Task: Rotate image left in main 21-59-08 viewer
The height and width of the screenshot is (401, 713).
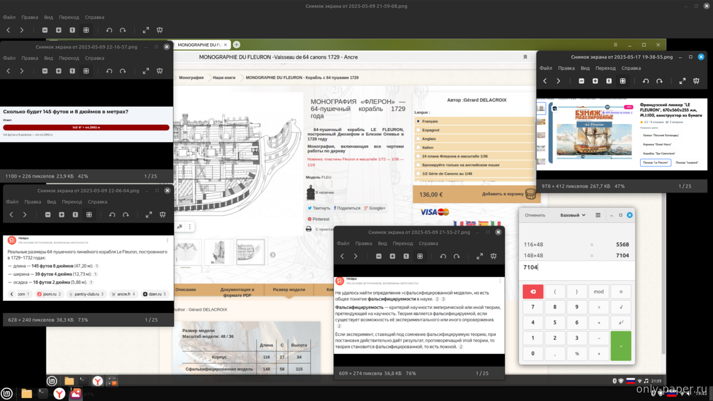Action: 109,30
